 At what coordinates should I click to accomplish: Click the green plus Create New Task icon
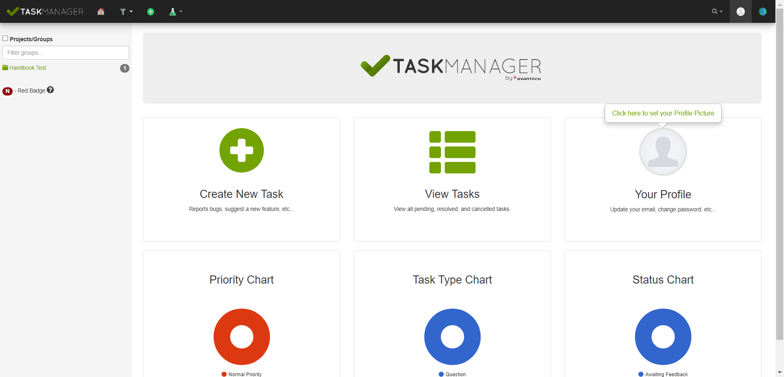coord(241,150)
